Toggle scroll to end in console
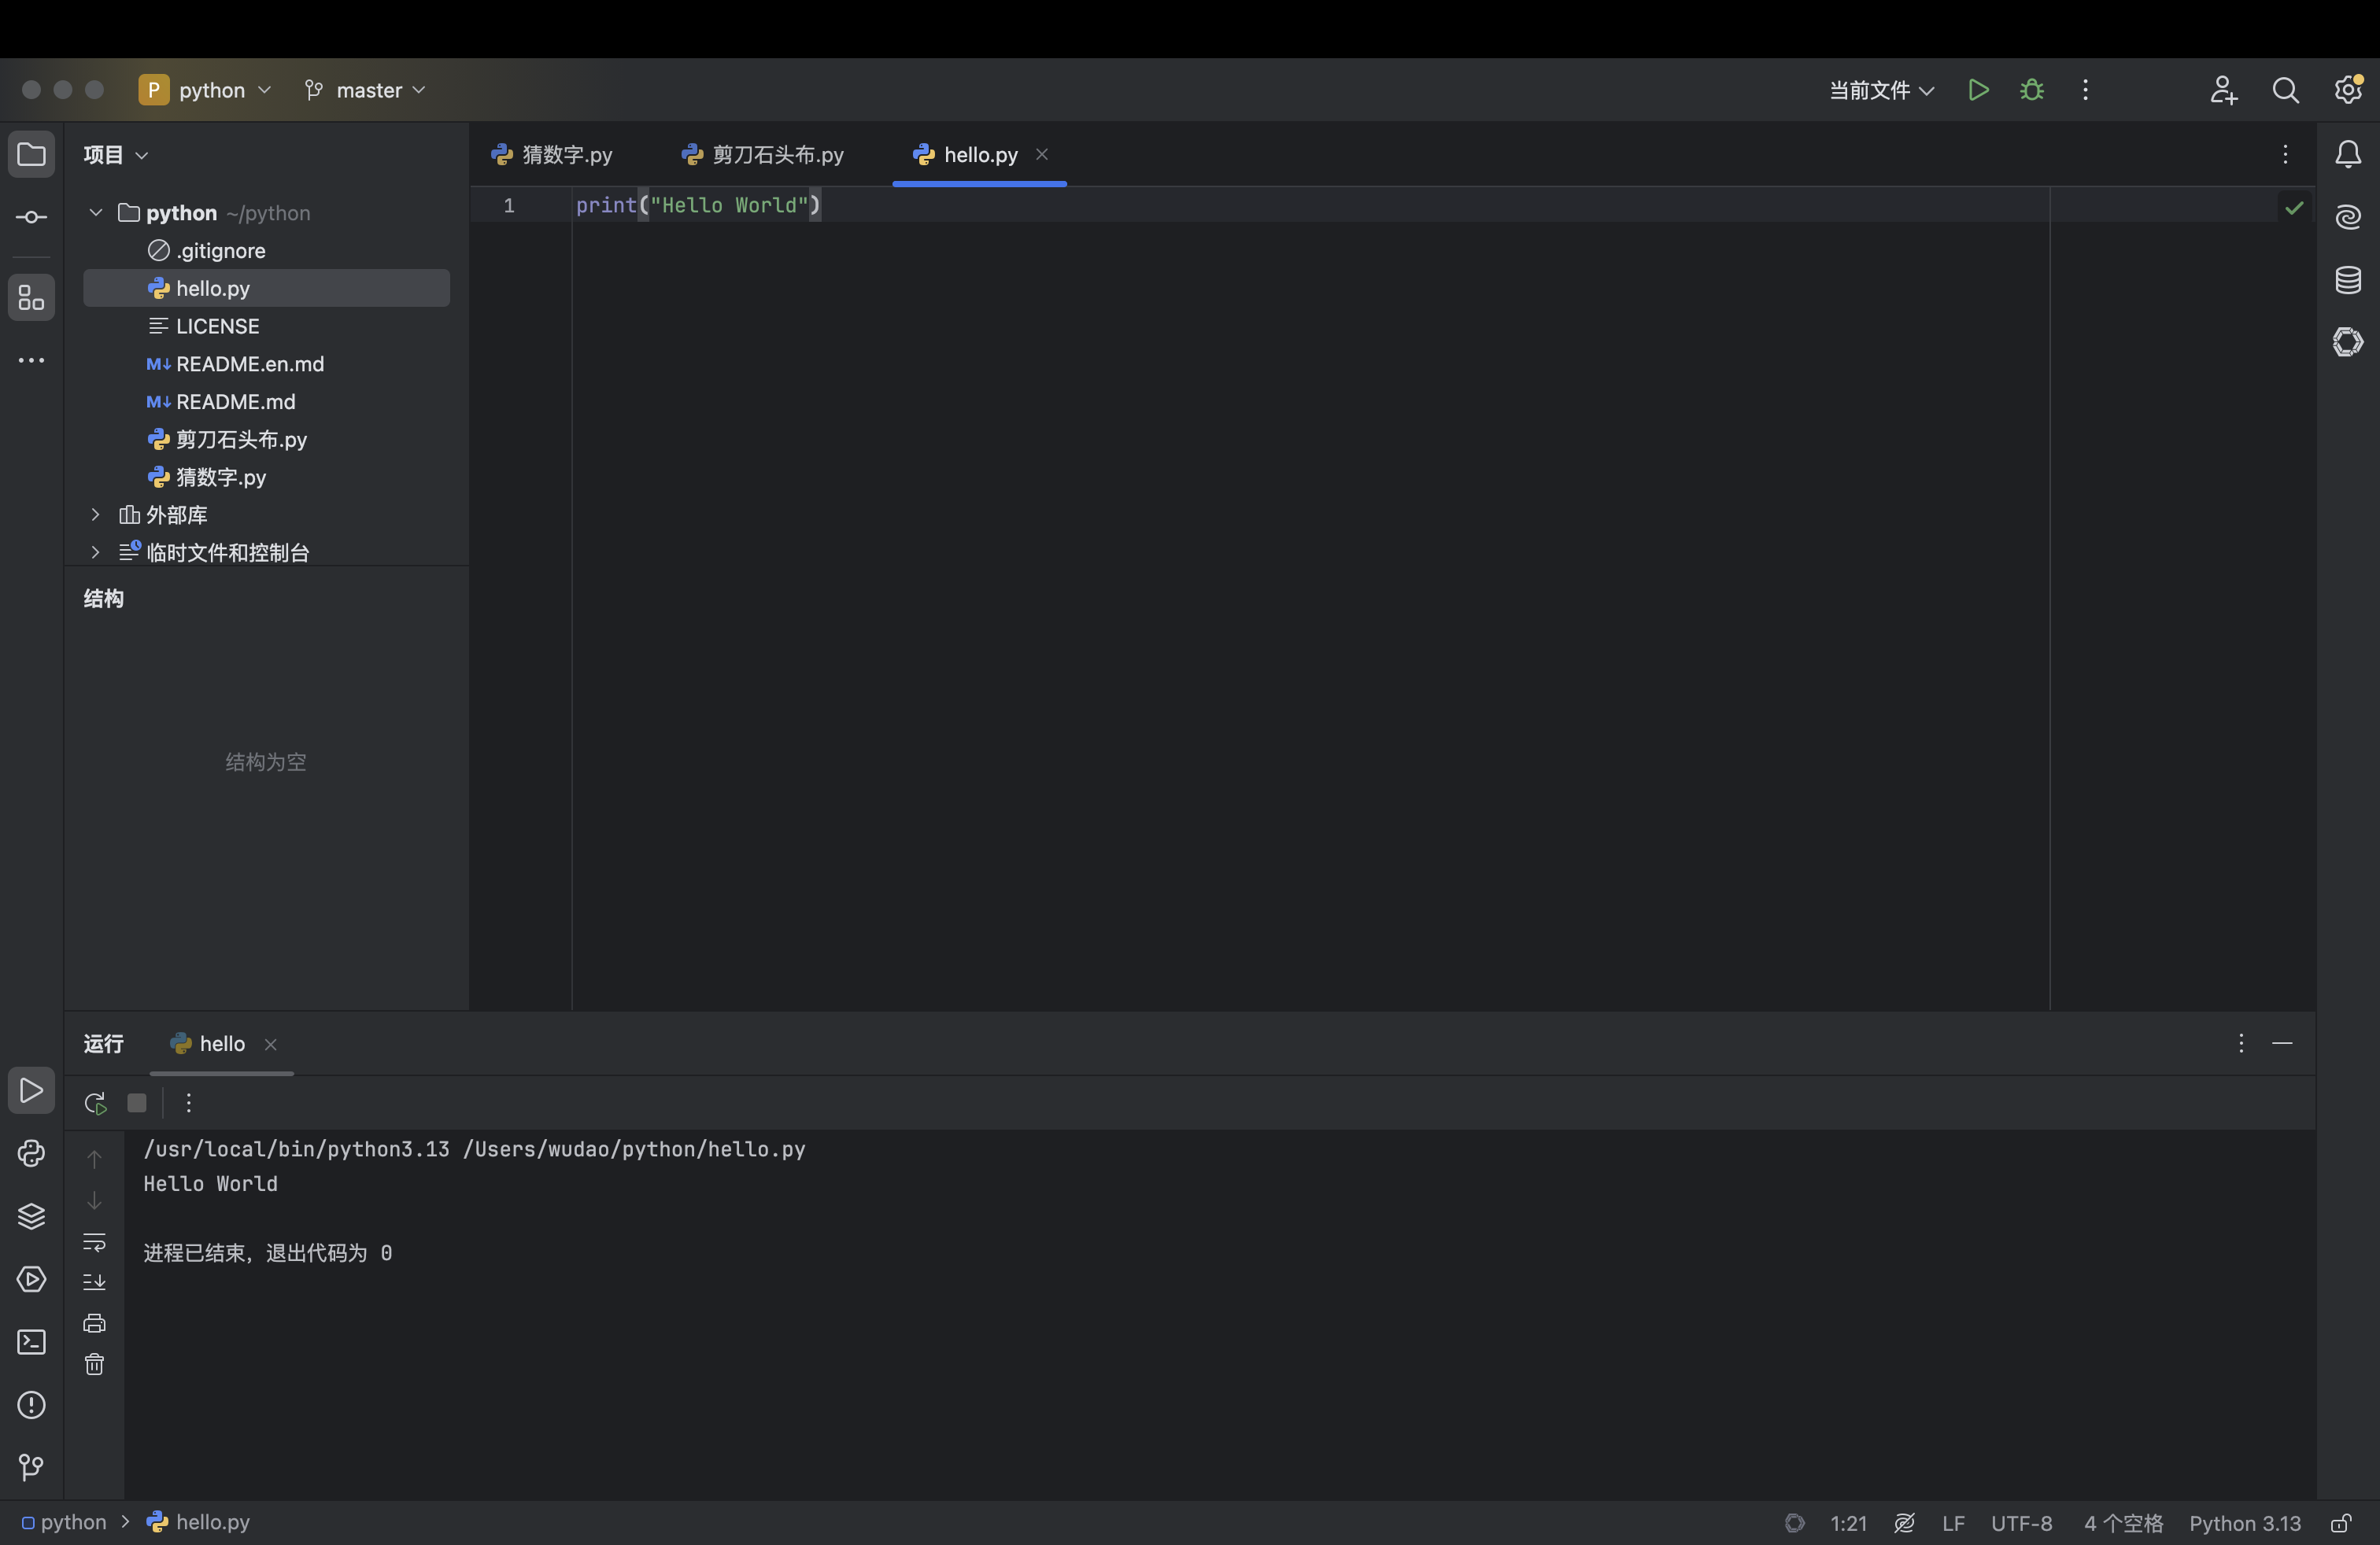The image size is (2380, 1545). [94, 1282]
